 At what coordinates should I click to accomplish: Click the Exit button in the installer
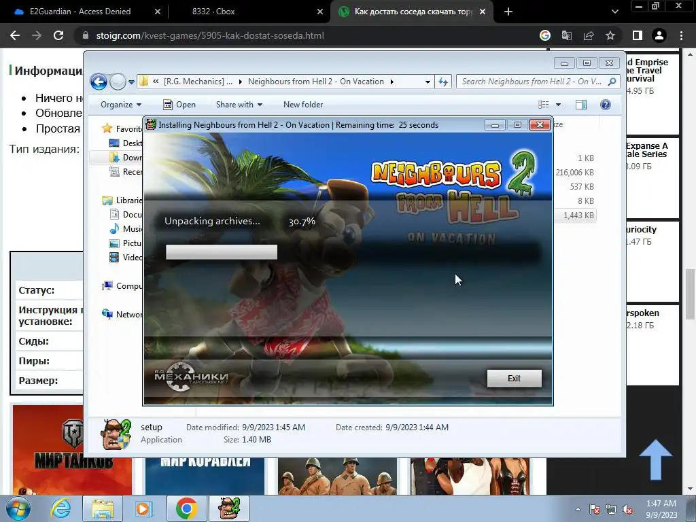[x=514, y=378]
